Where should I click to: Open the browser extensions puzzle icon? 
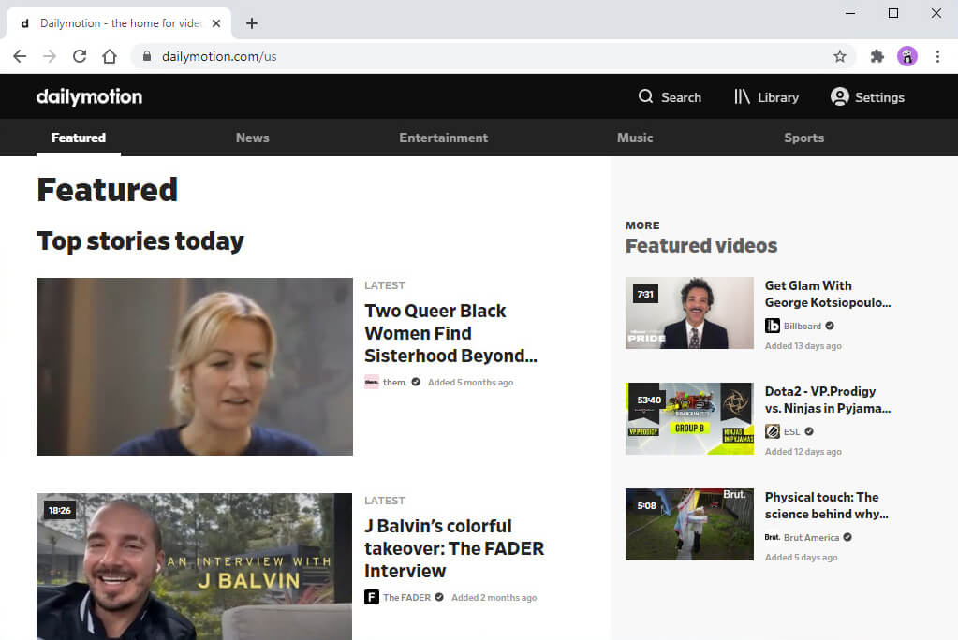pos(877,56)
